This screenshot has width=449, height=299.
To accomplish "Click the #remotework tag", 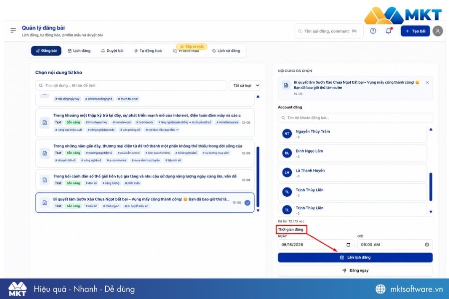I will 122,122.
